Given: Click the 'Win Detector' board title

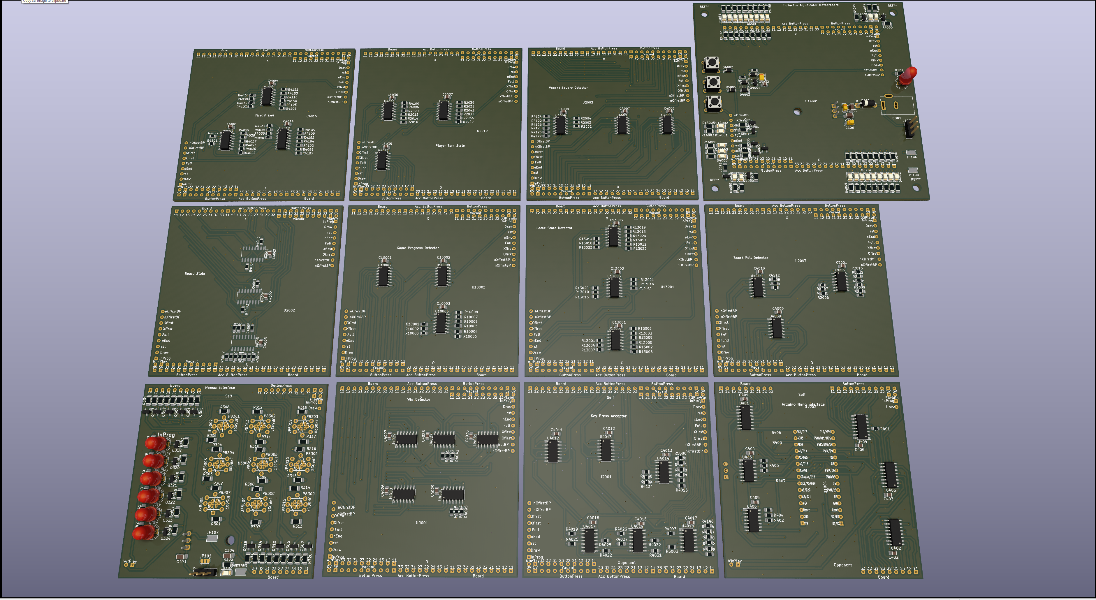Looking at the screenshot, I should point(419,400).
